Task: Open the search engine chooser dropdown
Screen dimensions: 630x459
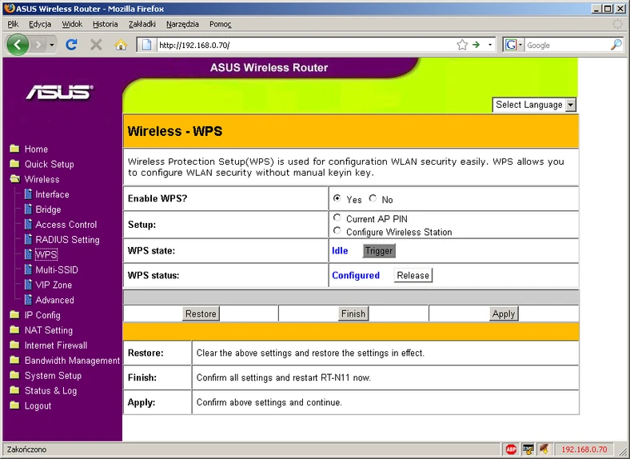Action: click(x=513, y=45)
